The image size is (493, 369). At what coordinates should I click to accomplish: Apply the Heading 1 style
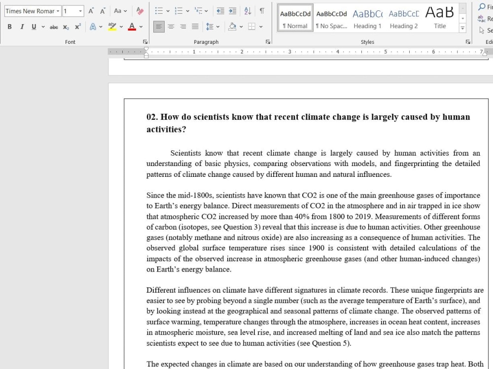pos(367,18)
